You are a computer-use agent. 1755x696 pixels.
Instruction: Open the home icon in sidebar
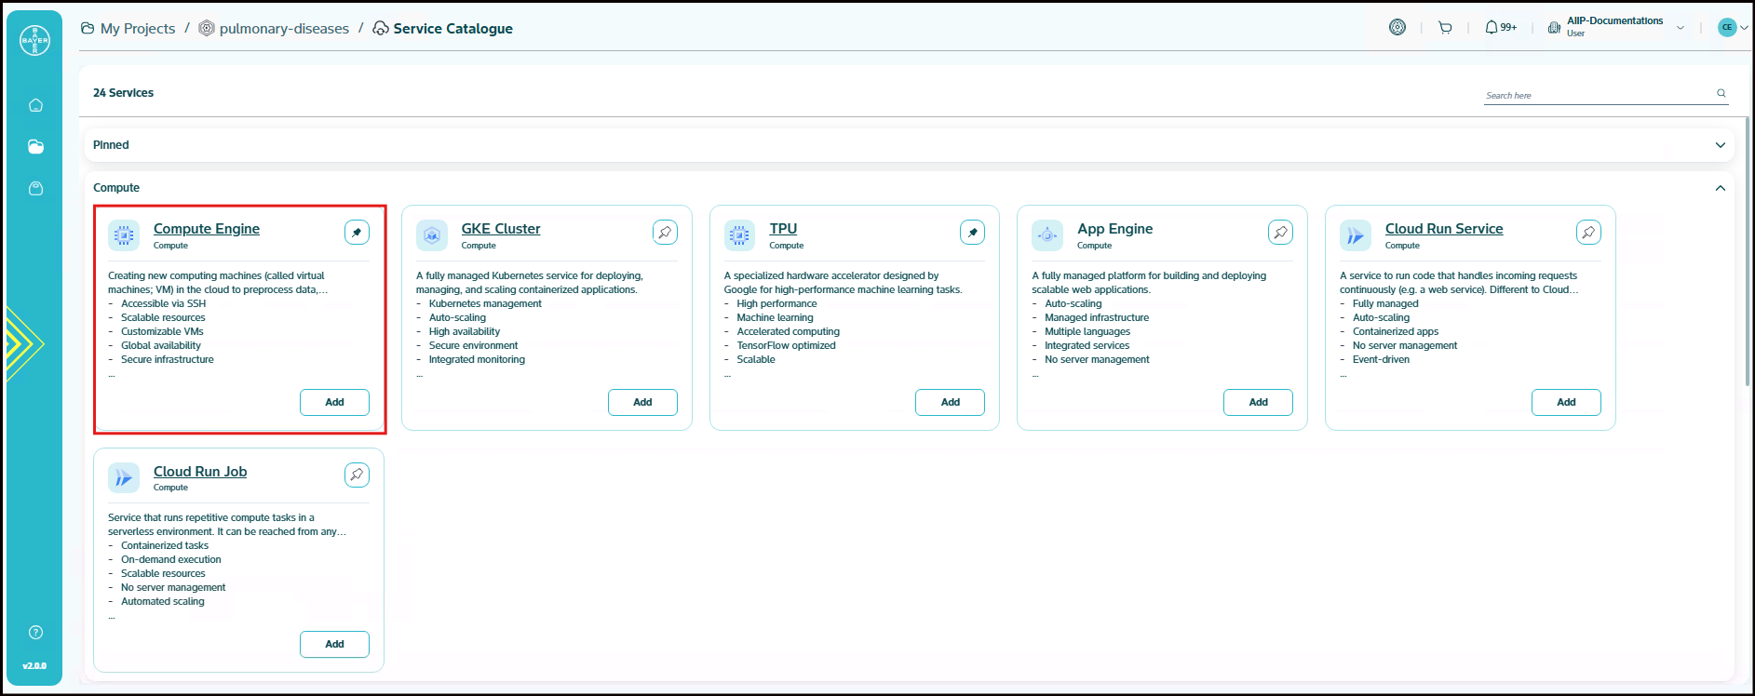(x=35, y=105)
